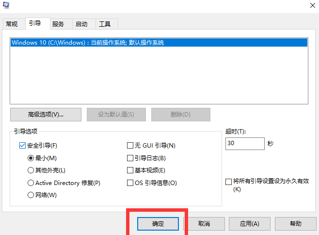319x235 pixels.
Task: Select the Windows 10 boot entry
Action: point(88,43)
